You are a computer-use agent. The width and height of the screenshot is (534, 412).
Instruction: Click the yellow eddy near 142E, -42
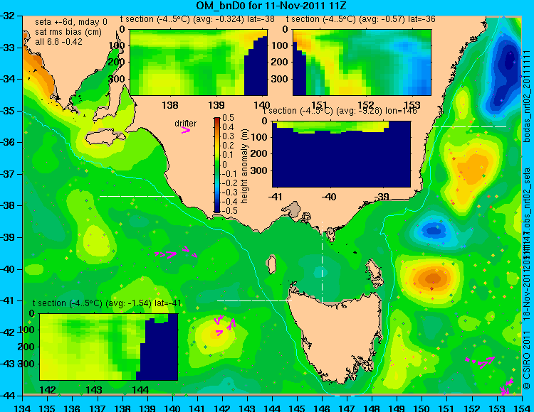pyautogui.click(x=216, y=335)
